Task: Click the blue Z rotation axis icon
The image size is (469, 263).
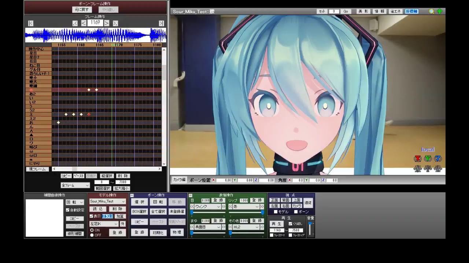Action: (438, 159)
